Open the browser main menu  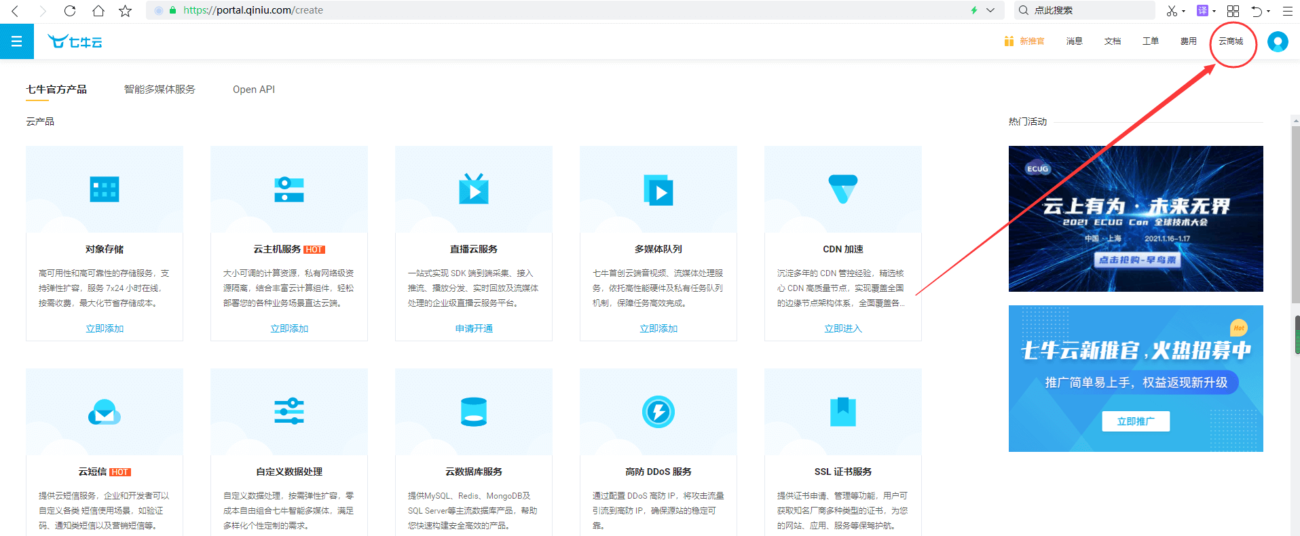tap(1287, 10)
